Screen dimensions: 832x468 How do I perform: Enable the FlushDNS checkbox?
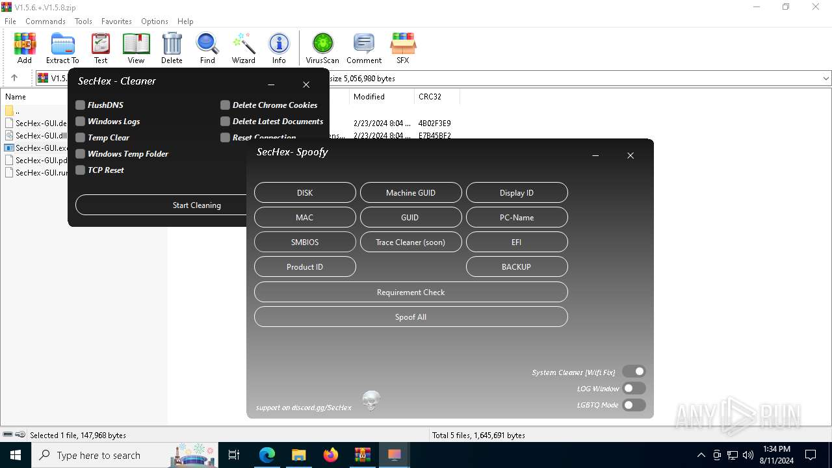80,105
